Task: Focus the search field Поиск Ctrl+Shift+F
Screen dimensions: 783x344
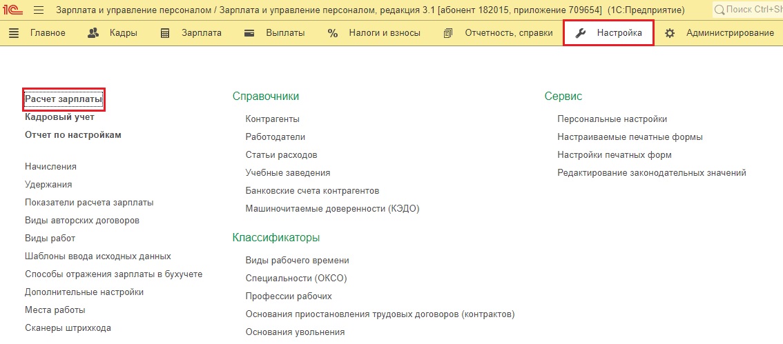Action: (x=748, y=10)
